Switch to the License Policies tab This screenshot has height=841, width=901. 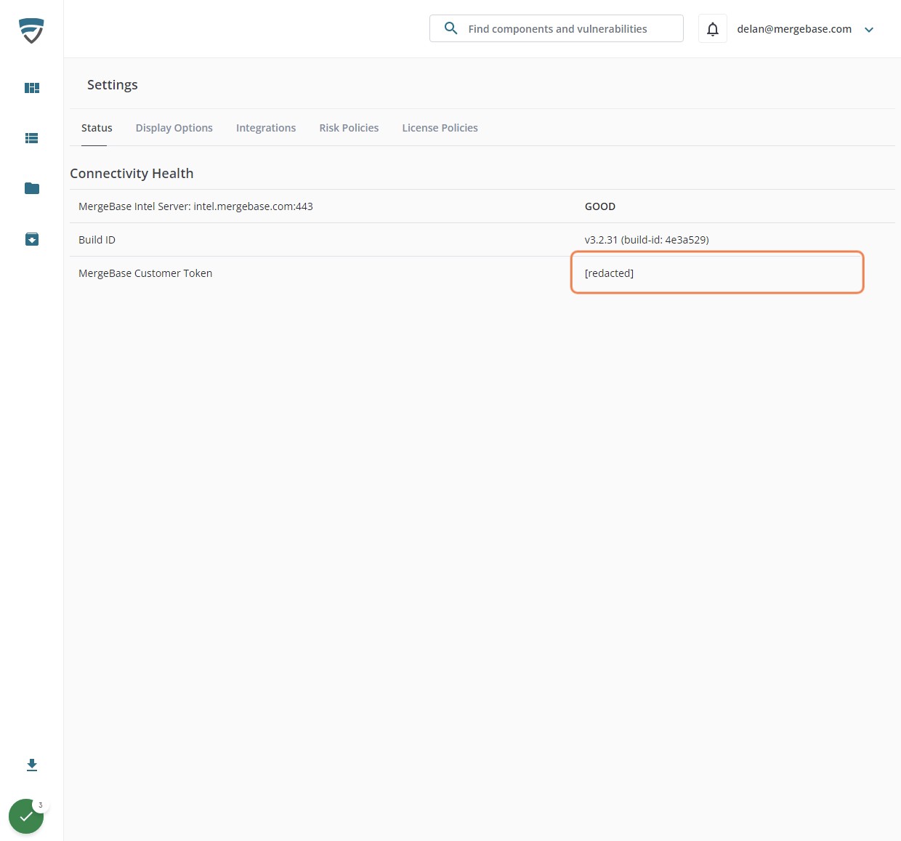pos(440,128)
